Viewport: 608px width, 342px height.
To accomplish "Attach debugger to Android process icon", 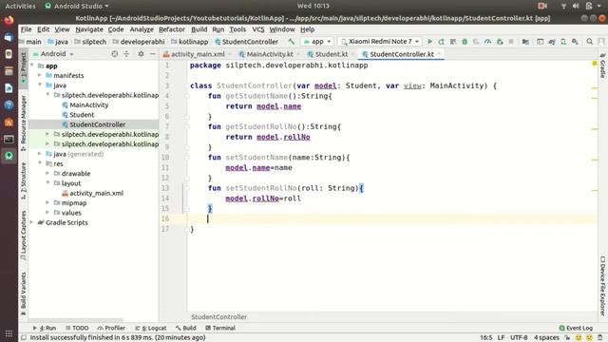I will [x=500, y=42].
